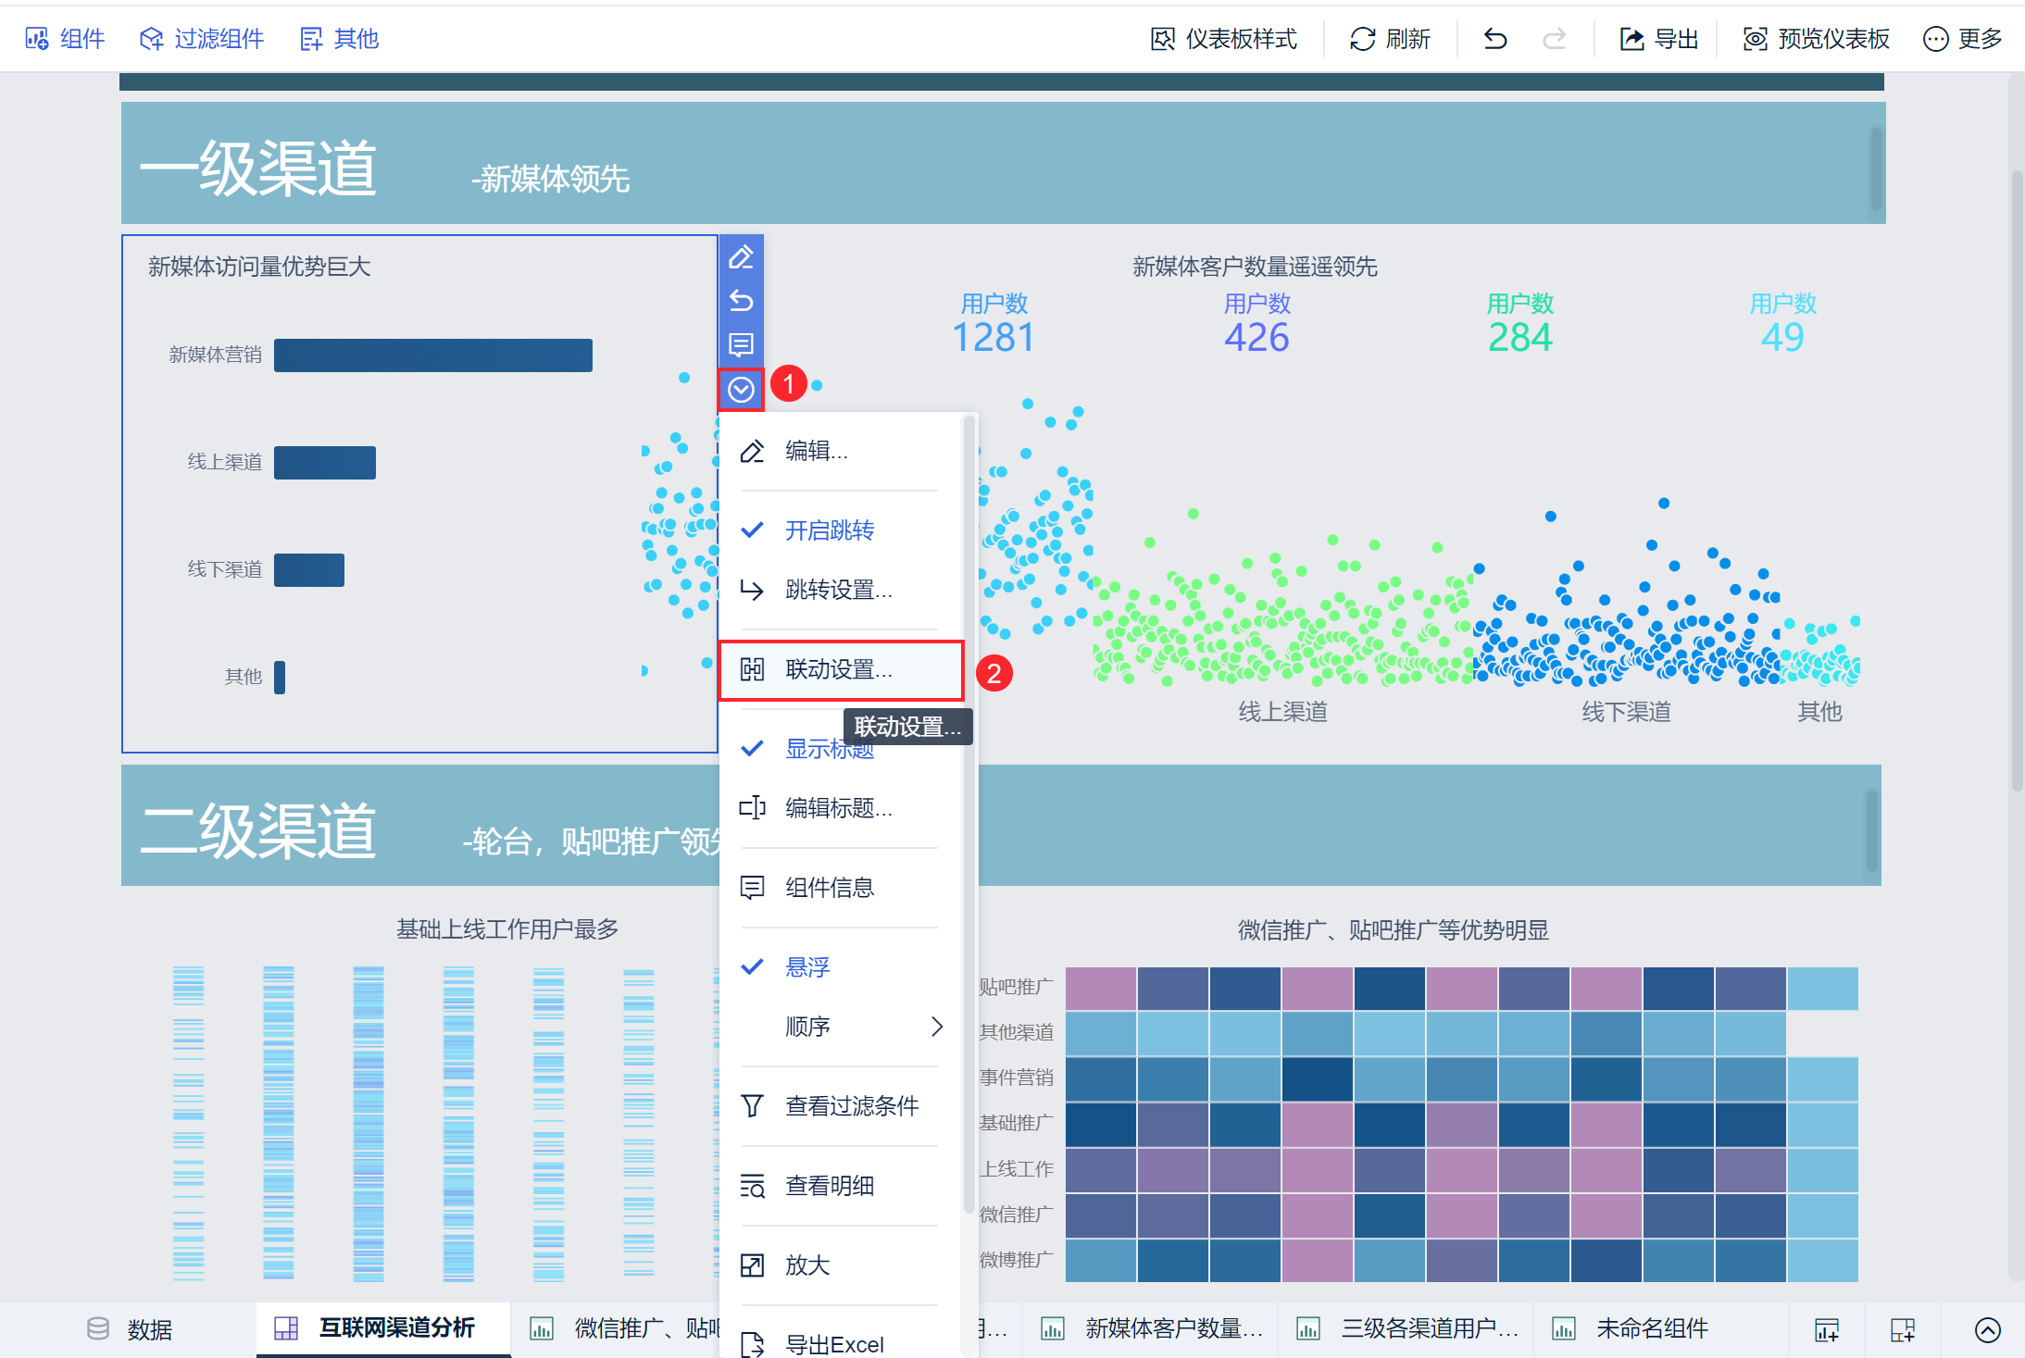Open 组件信息 component info
The height and width of the screenshot is (1358, 2025).
pyautogui.click(x=841, y=888)
